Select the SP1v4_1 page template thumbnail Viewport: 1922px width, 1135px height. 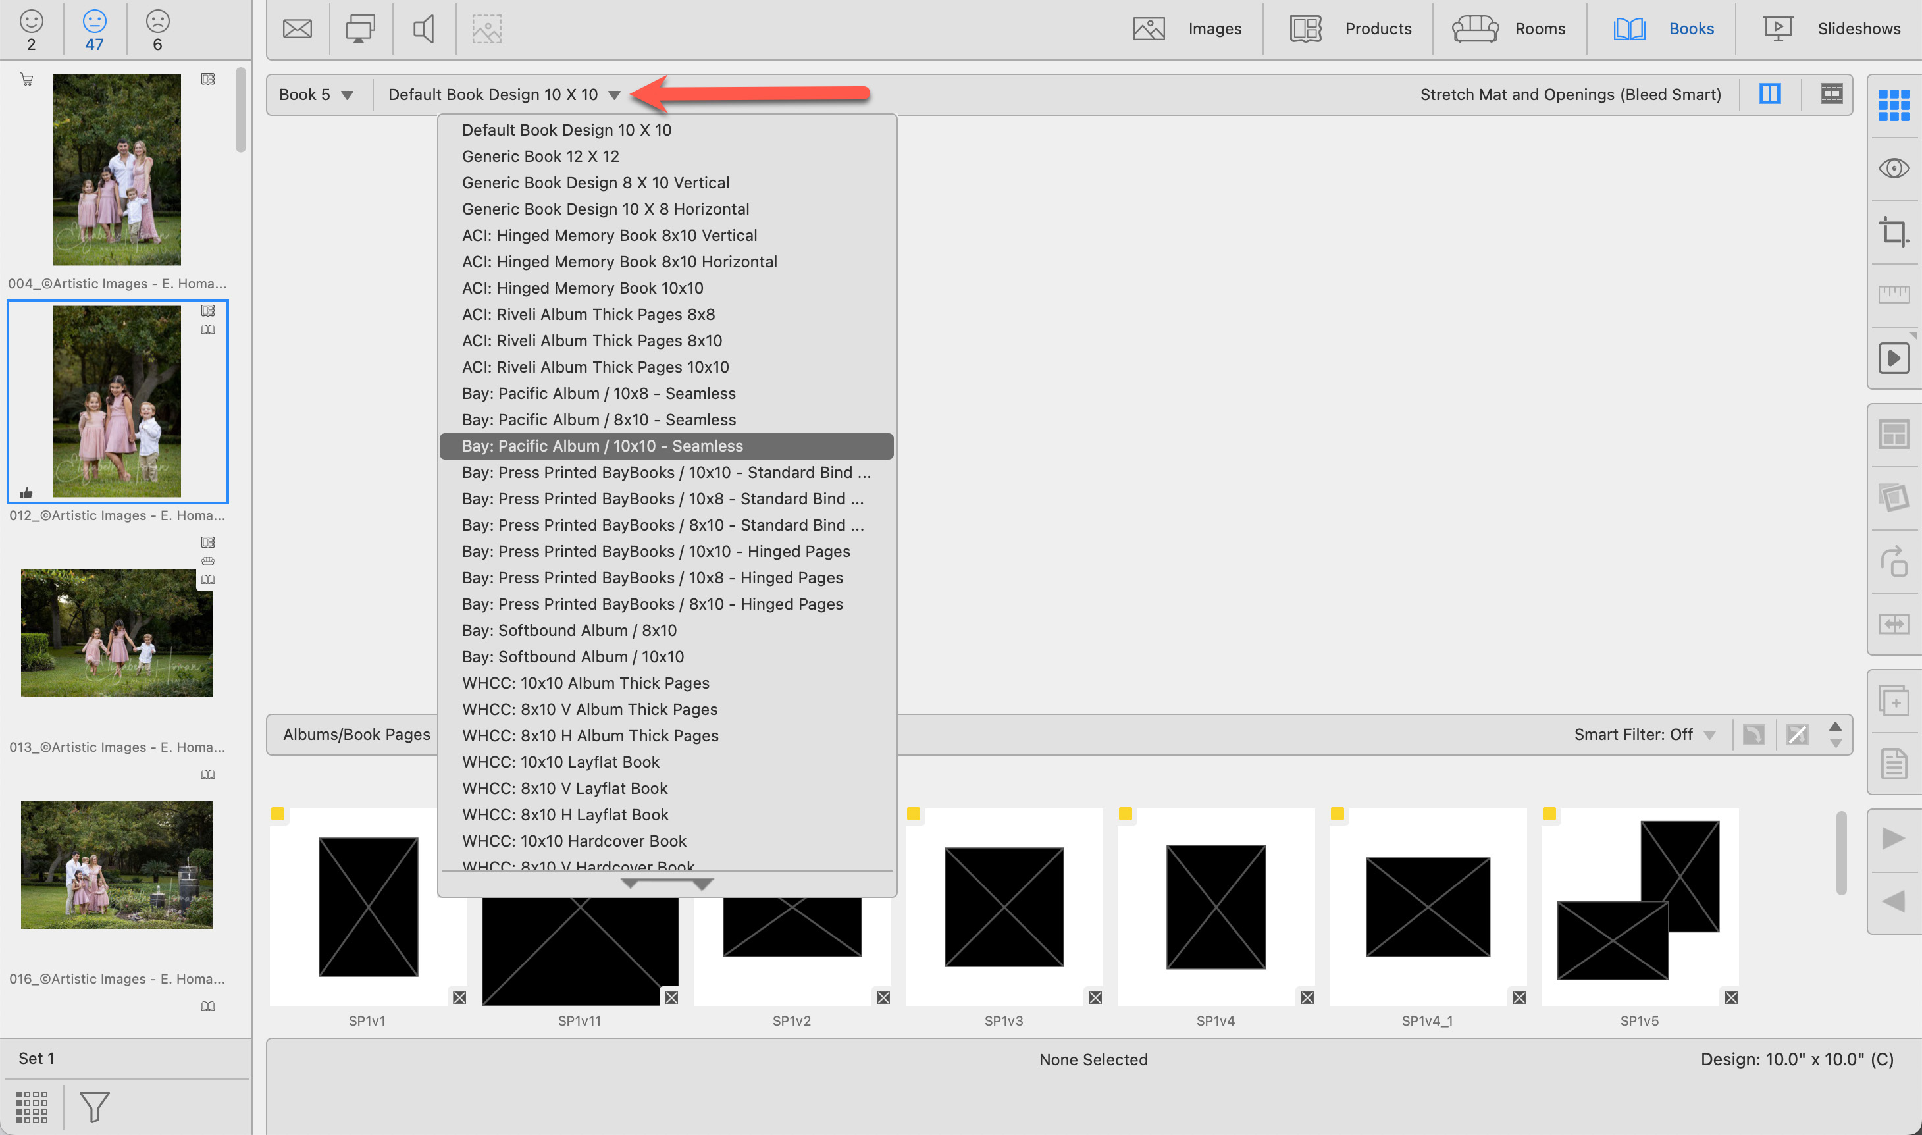coord(1428,907)
